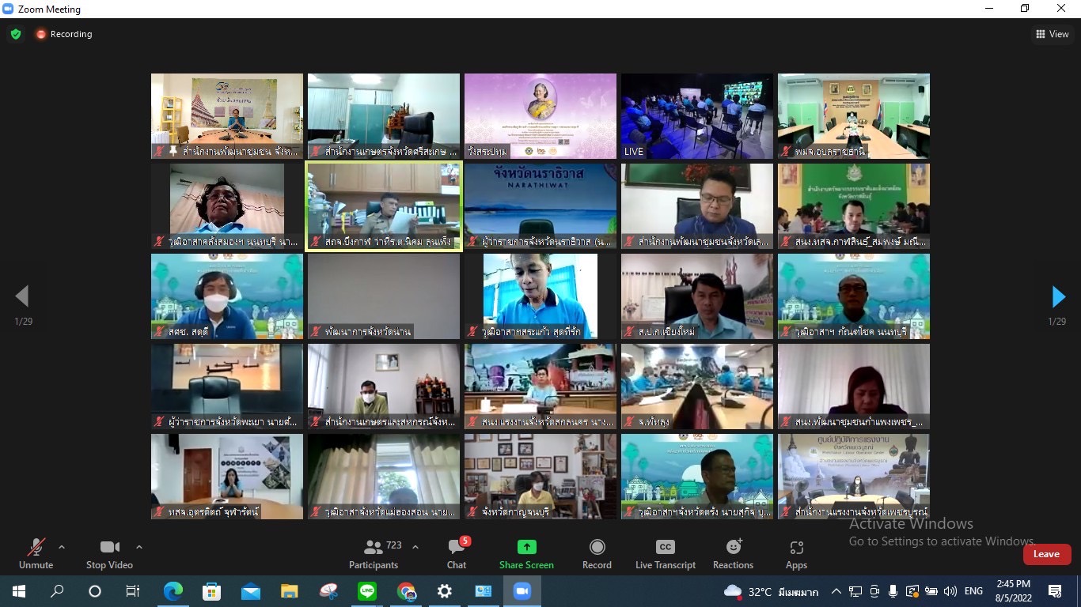Click the muted mic icon on จ.พัทลุง
Image resolution: width=1081 pixels, height=607 pixels.
click(x=629, y=421)
